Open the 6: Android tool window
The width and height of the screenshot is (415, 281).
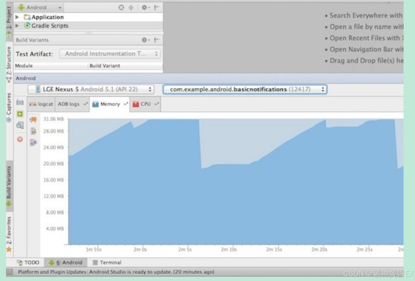[x=66, y=262]
